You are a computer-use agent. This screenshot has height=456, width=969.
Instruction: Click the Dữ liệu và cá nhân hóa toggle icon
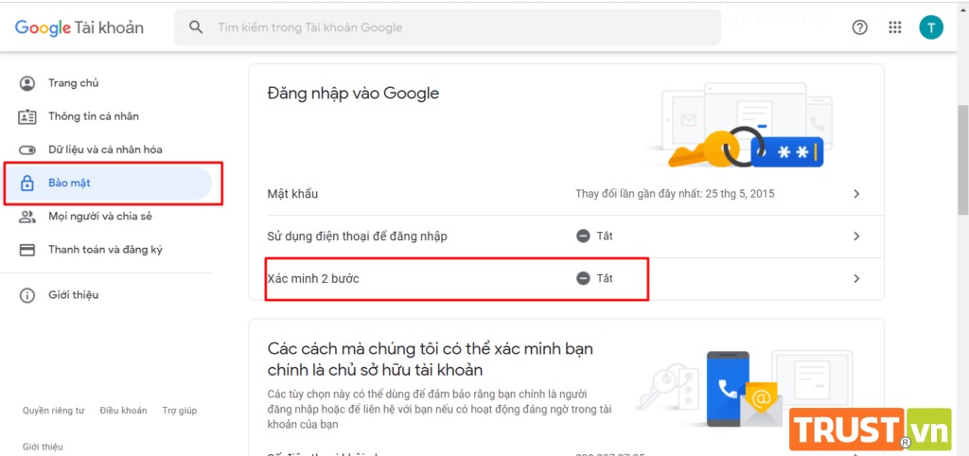27,150
